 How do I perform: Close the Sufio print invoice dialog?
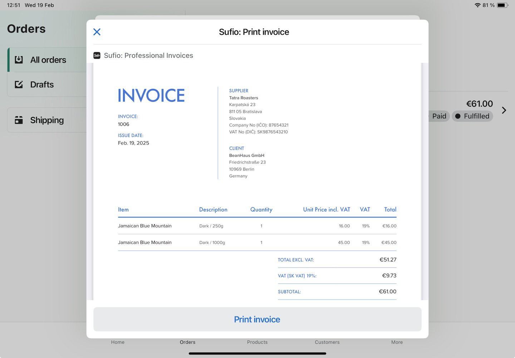point(97,32)
